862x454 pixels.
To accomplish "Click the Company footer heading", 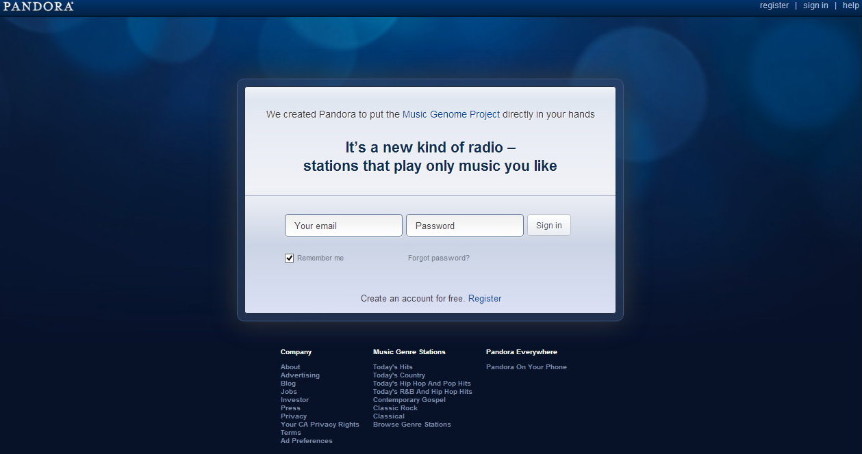I will point(296,352).
